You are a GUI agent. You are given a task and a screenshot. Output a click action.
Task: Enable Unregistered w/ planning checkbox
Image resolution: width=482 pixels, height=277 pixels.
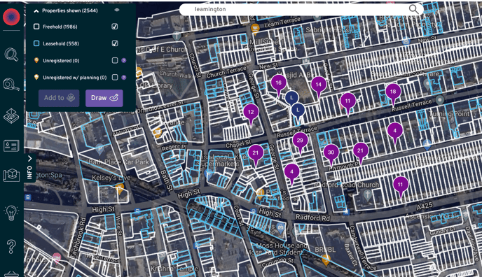pyautogui.click(x=115, y=78)
